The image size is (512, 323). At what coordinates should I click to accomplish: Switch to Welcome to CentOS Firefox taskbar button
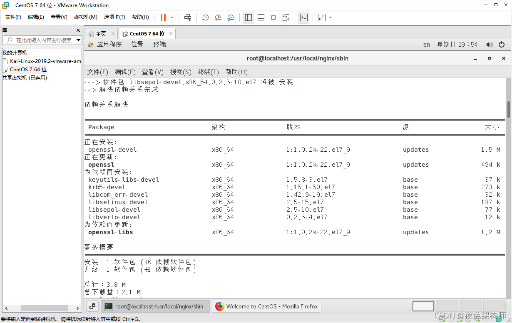pos(266,306)
